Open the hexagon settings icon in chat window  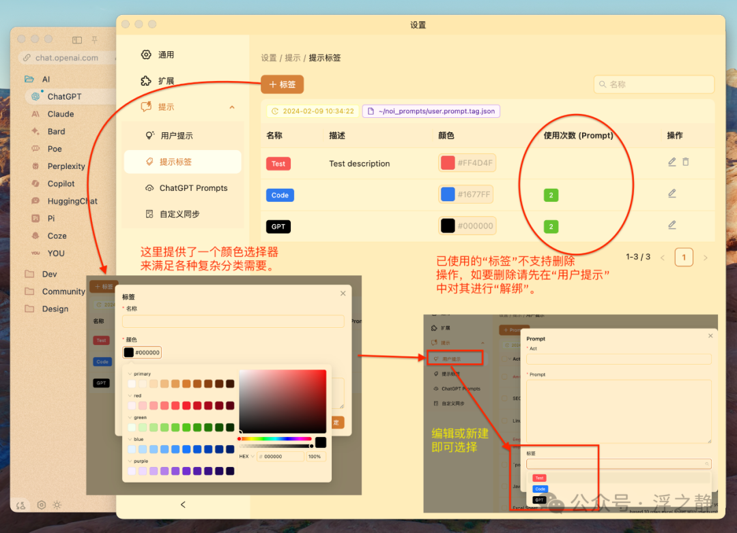(x=42, y=505)
